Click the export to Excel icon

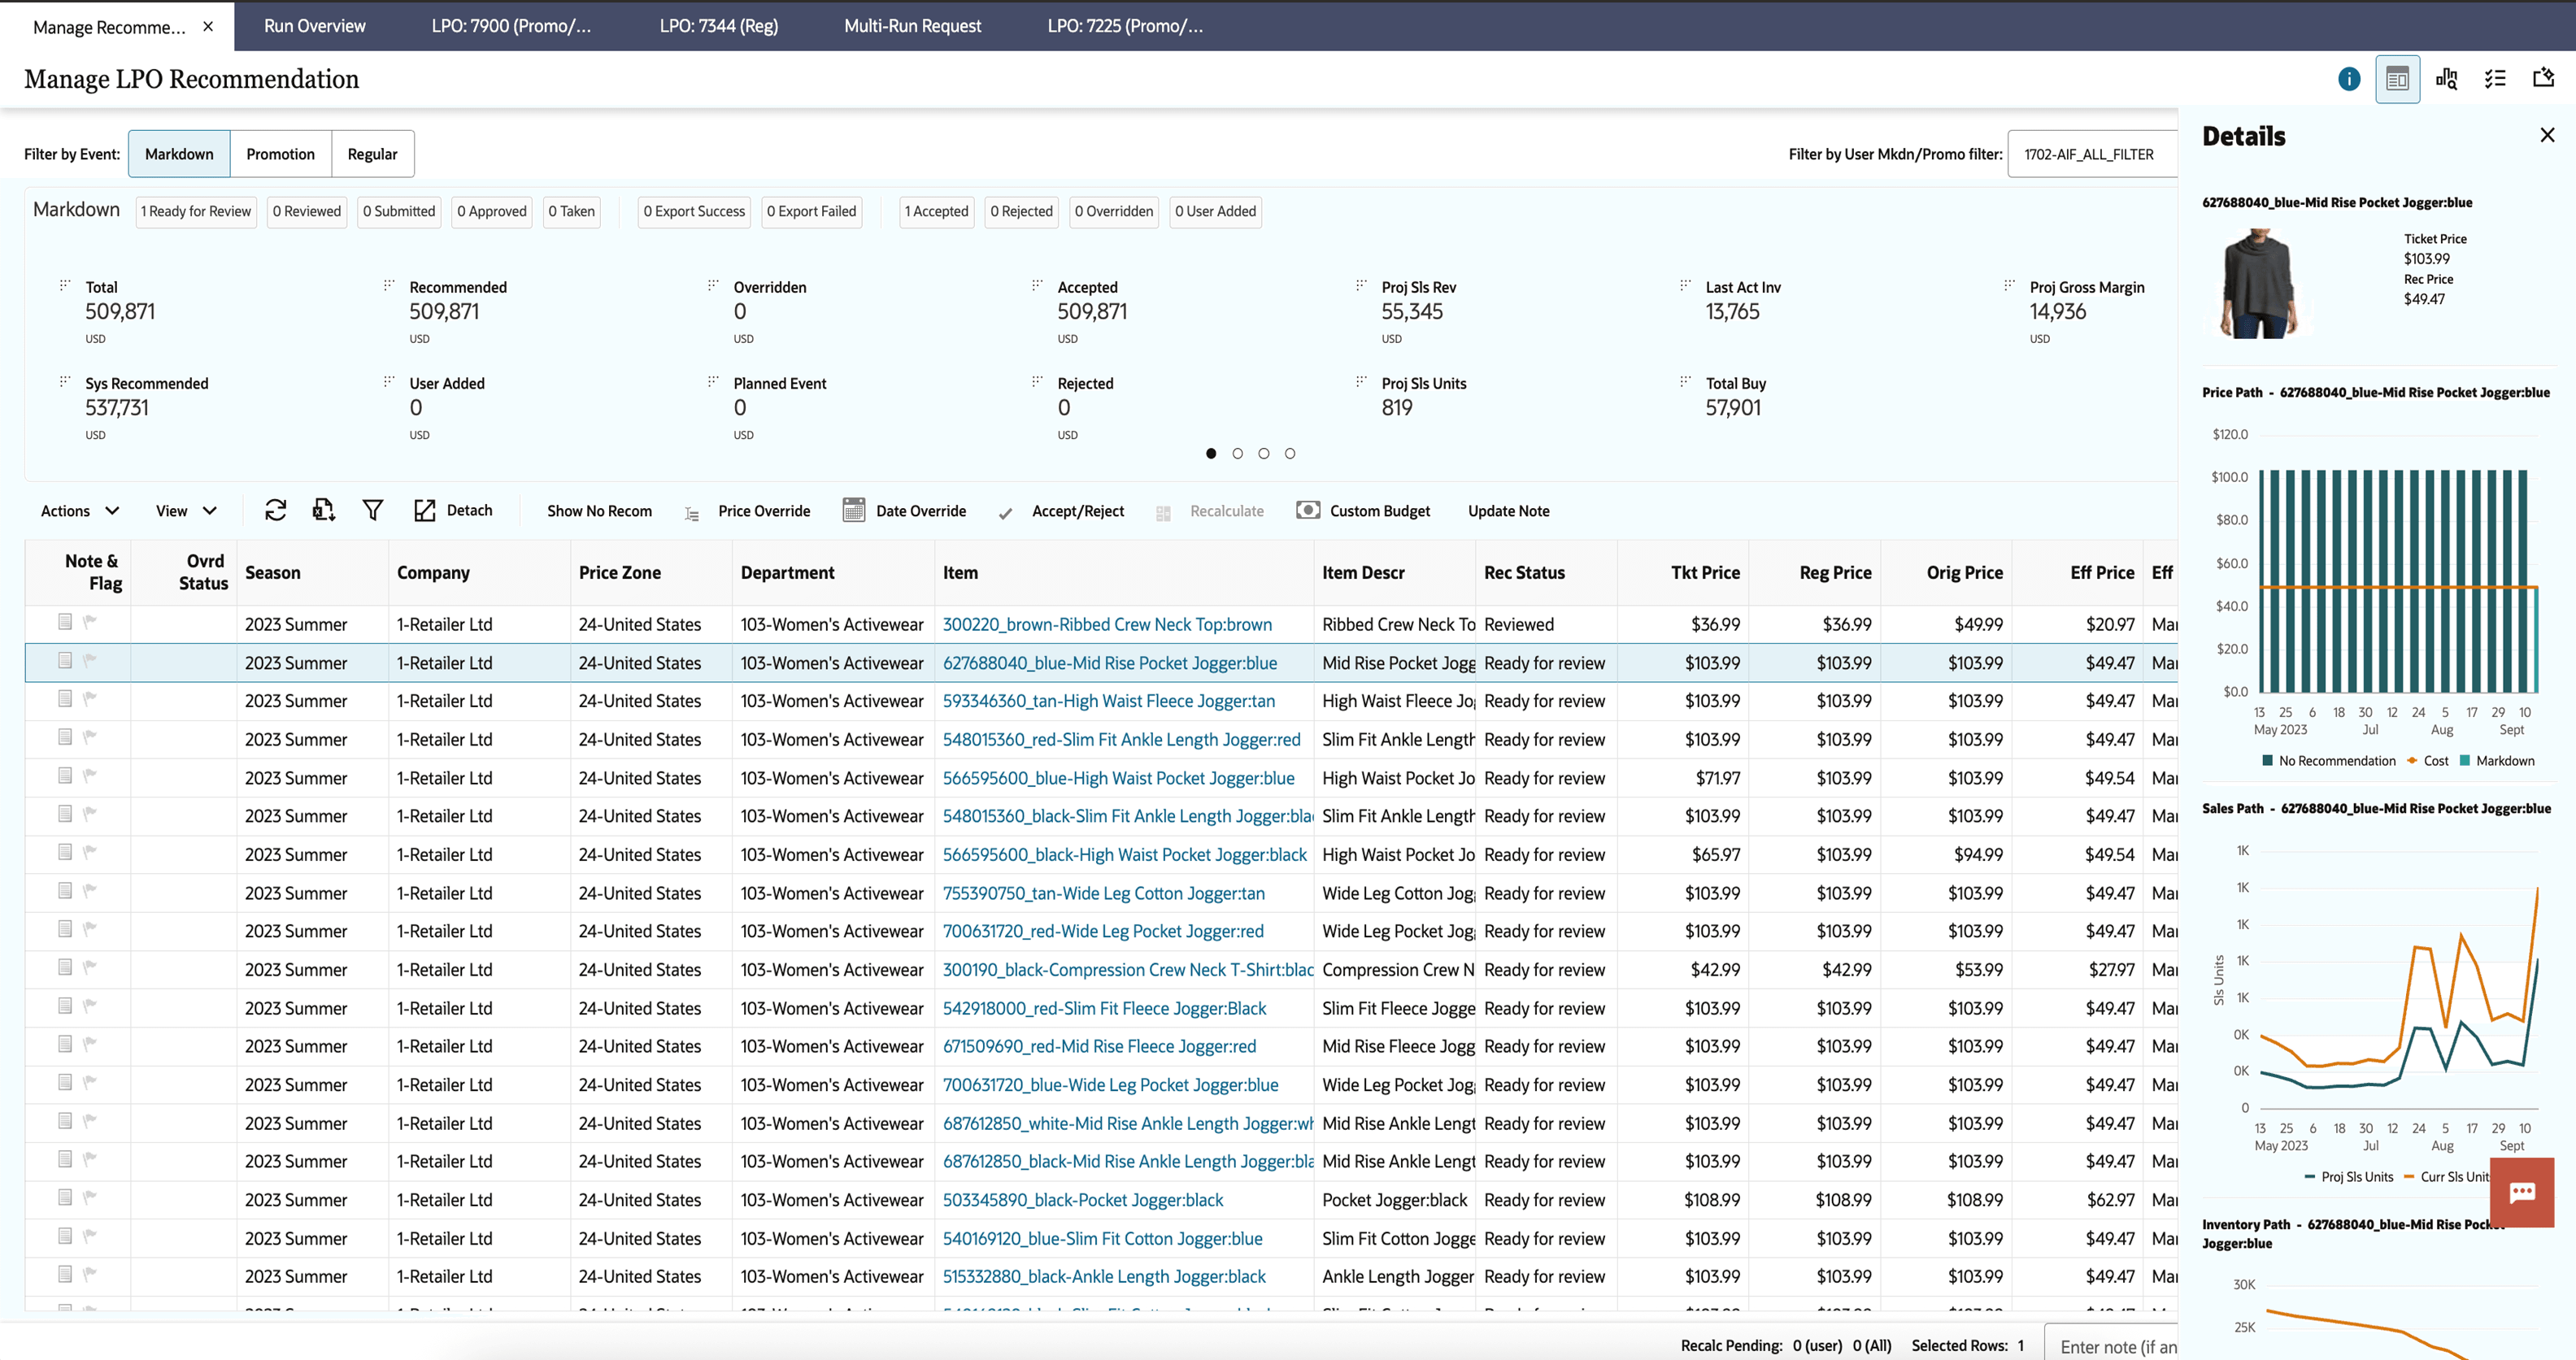pyautogui.click(x=323, y=511)
